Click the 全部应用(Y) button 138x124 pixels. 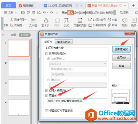click(x=122, y=49)
